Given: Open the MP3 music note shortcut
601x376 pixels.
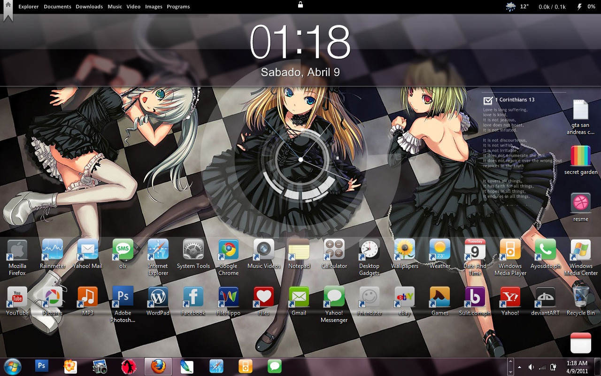Looking at the screenshot, I should pos(88,297).
